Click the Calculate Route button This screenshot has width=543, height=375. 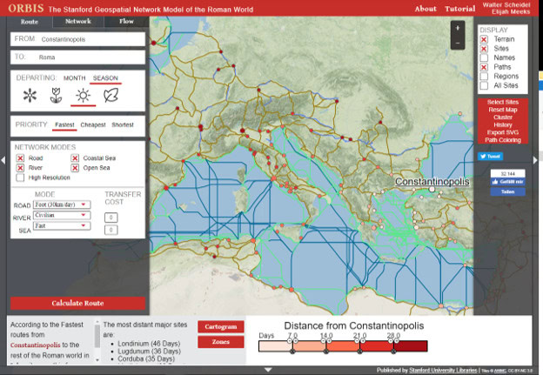(x=77, y=303)
